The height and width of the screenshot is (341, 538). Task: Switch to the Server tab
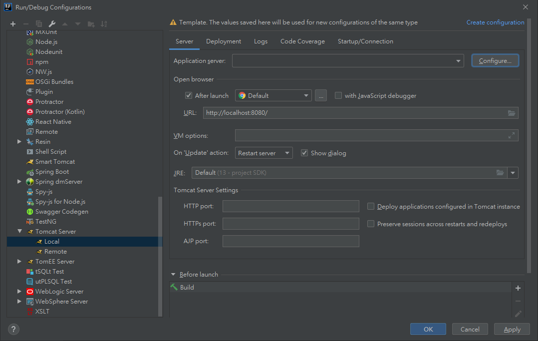184,41
